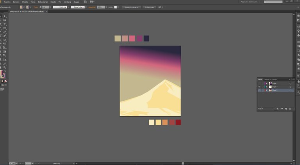Open the Layers panel flyout menu
The height and width of the screenshot is (165, 300).
(x=293, y=80)
